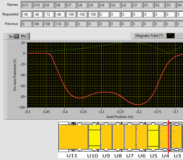Click the U11 name box

pos(26,5)
